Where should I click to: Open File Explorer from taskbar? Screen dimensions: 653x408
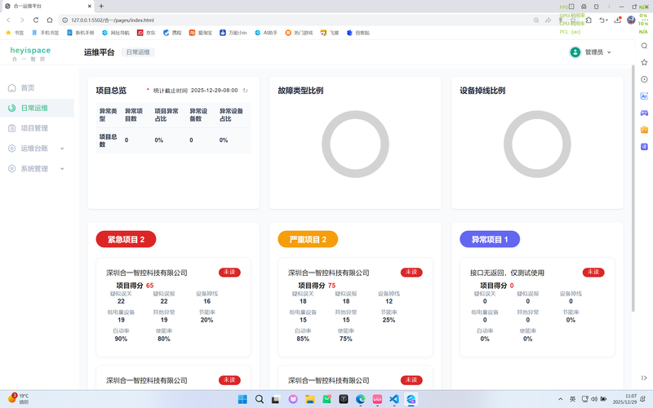click(309, 399)
